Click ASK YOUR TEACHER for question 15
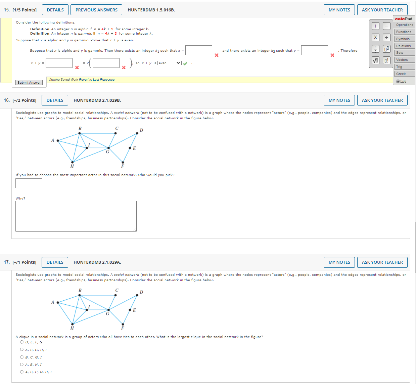Screen dimensions: 416x384 pyautogui.click(x=382, y=10)
